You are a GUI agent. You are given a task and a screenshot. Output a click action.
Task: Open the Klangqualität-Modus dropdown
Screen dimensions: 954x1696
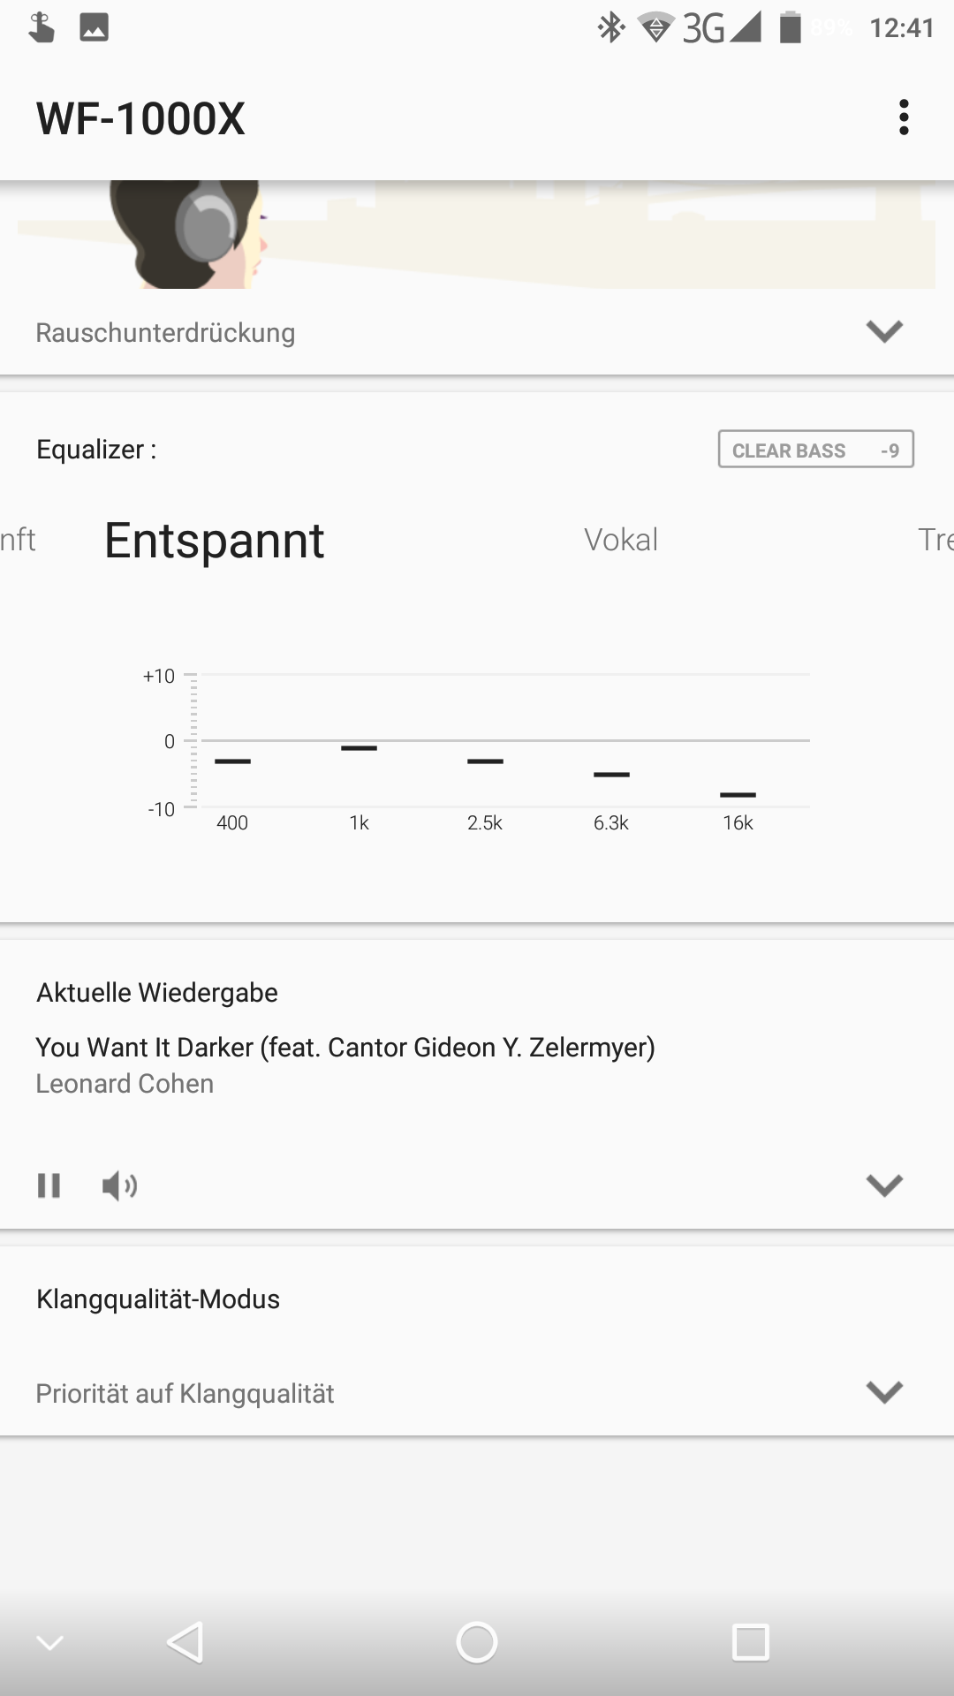884,1392
